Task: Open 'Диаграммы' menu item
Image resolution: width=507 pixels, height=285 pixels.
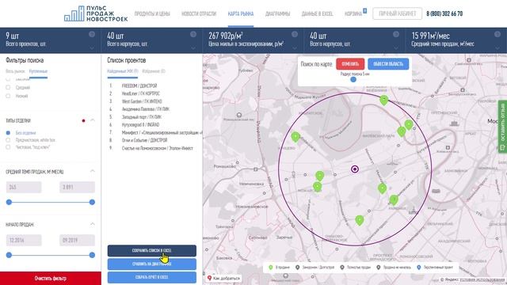Action: [277, 13]
